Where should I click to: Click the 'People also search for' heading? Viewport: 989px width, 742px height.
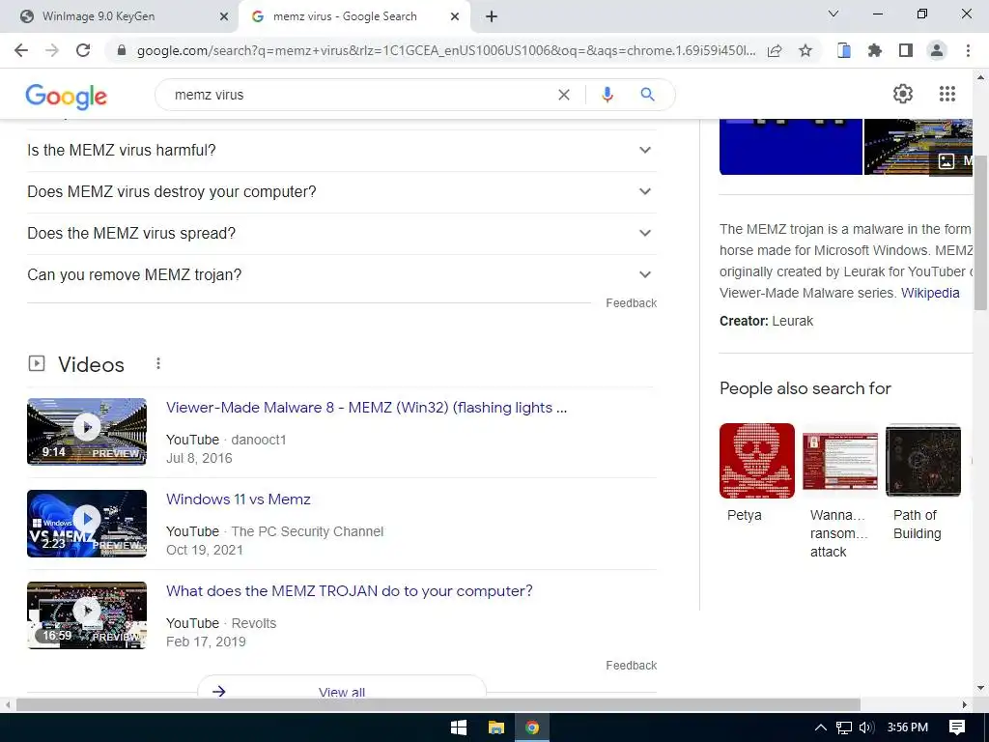[x=805, y=388]
